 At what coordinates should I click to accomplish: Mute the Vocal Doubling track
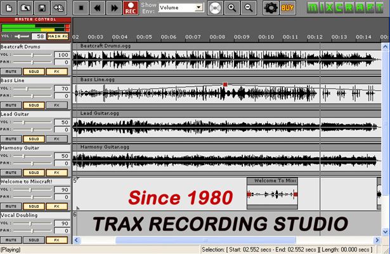[x=11, y=240]
